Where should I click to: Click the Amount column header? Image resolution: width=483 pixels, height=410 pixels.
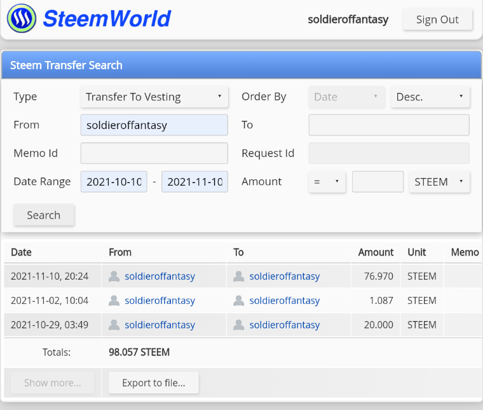tap(376, 252)
